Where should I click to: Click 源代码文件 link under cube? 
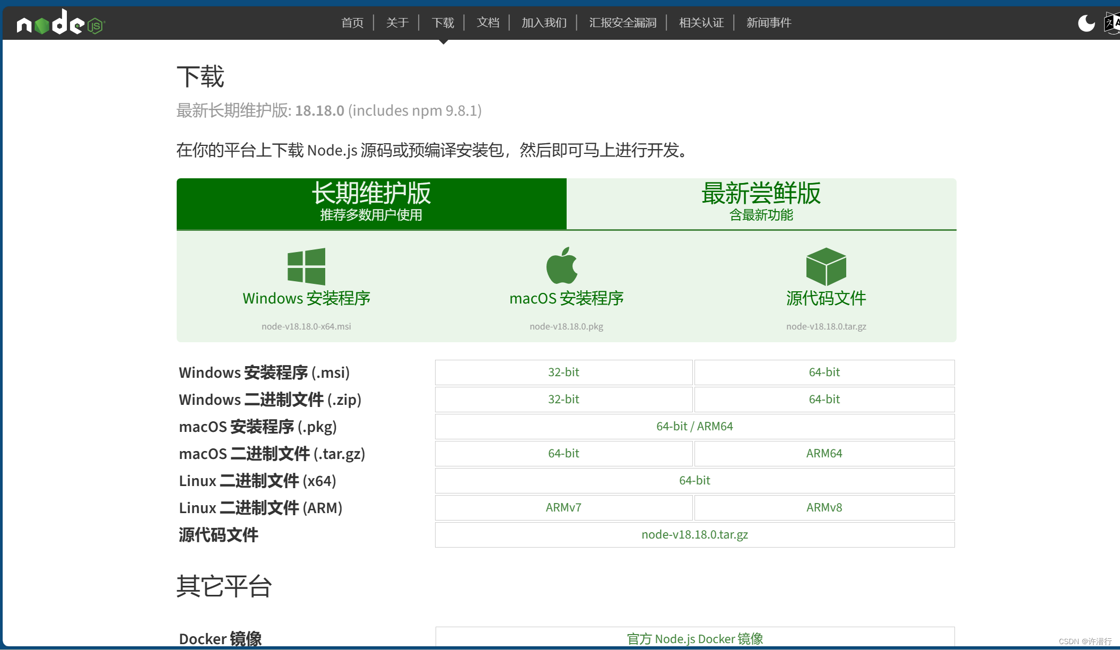[826, 298]
